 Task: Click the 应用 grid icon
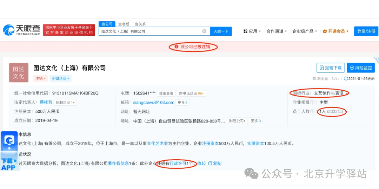[245, 31]
